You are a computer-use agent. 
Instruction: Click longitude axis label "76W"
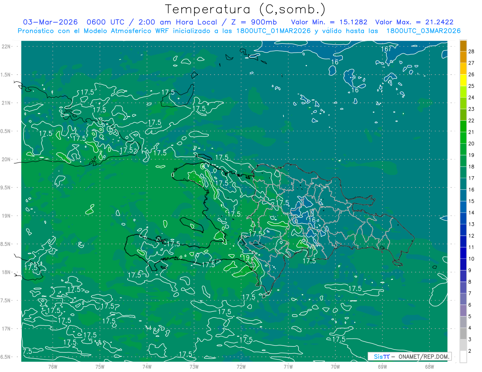pos(53,367)
